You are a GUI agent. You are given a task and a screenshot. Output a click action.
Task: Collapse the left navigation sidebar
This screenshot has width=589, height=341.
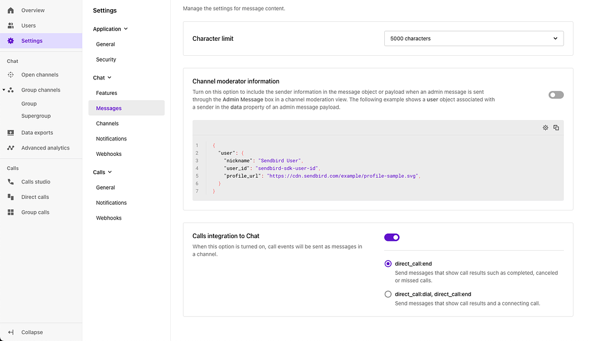tap(27, 332)
